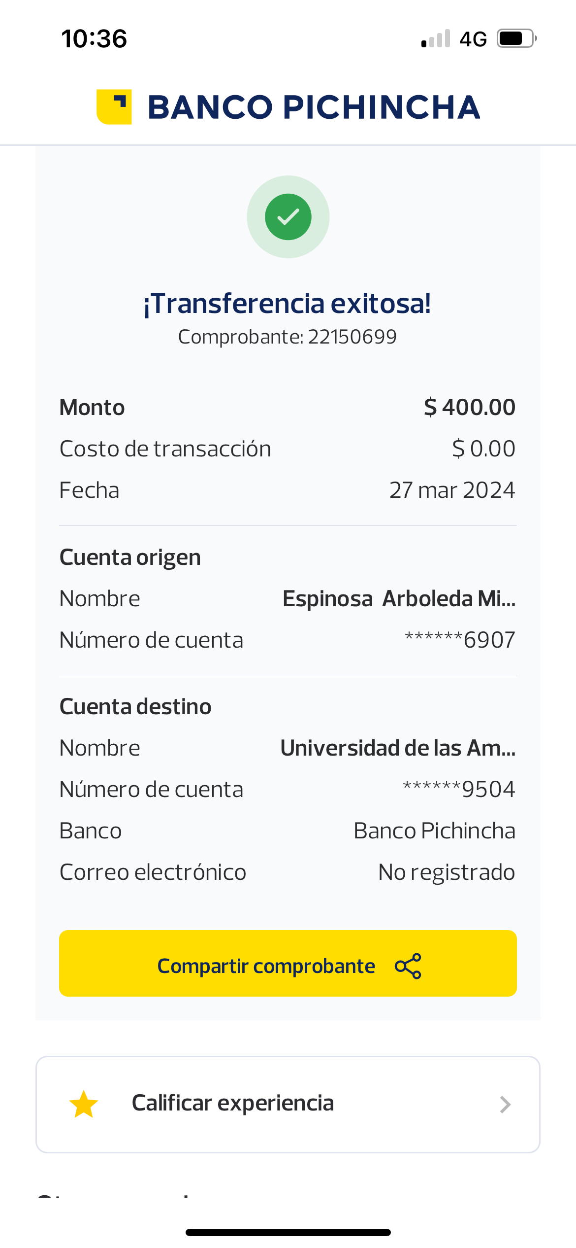
Task: Tap the truncated name Espinosa Arboleda Mi...
Action: point(399,599)
